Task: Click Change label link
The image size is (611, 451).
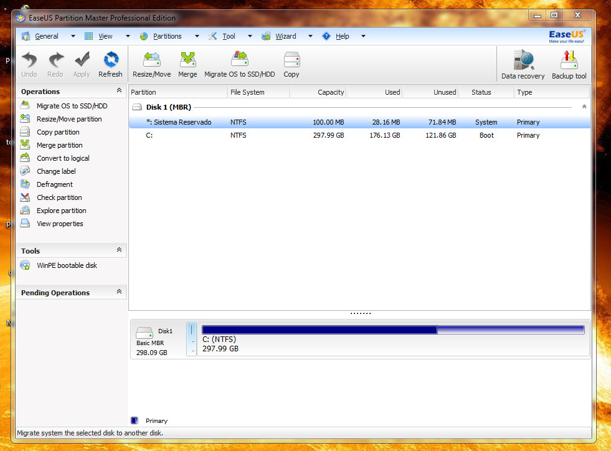Action: click(x=56, y=171)
